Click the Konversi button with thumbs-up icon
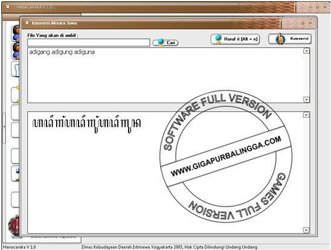Viewport: 331px width, 250px height. click(x=290, y=39)
